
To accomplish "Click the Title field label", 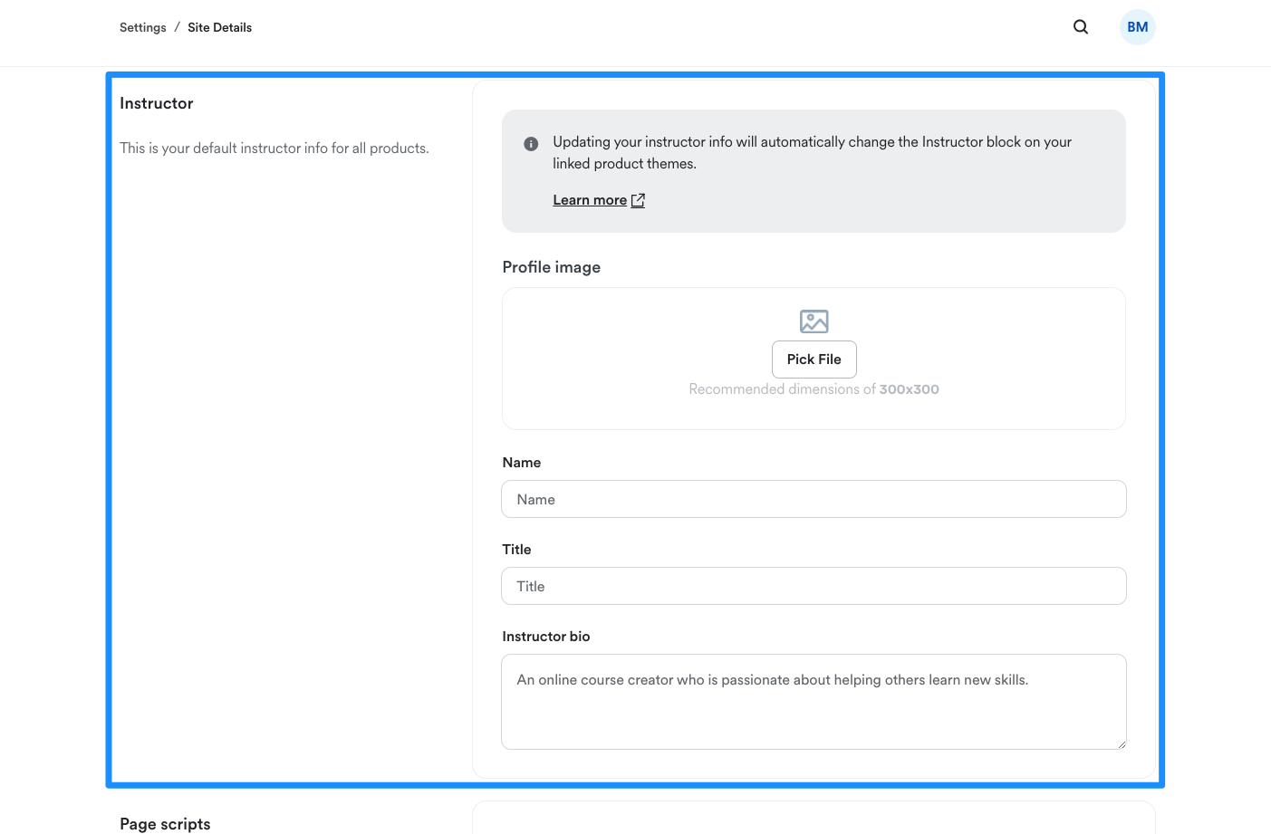I will 516,550.
